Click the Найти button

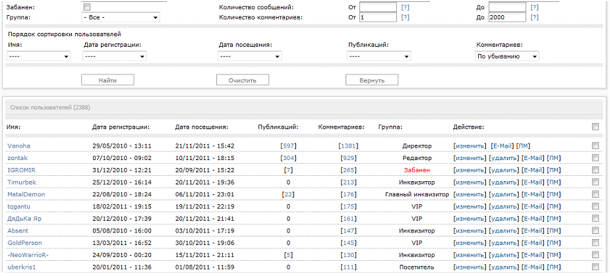point(107,80)
